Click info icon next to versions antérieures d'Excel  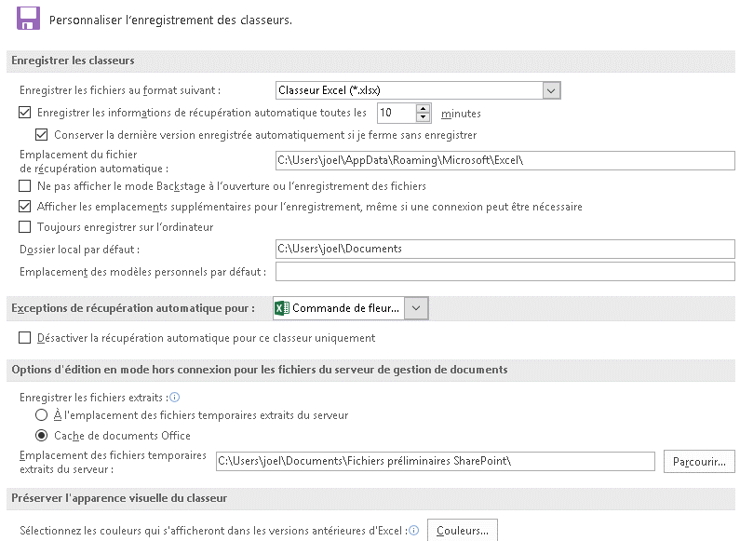414,531
